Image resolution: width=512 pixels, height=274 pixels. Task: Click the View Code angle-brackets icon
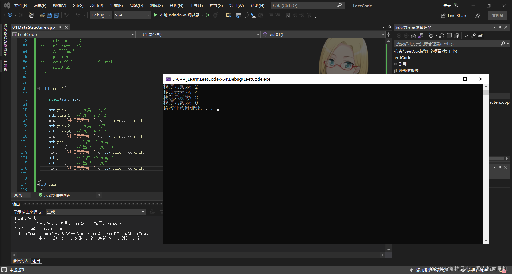pos(466,36)
